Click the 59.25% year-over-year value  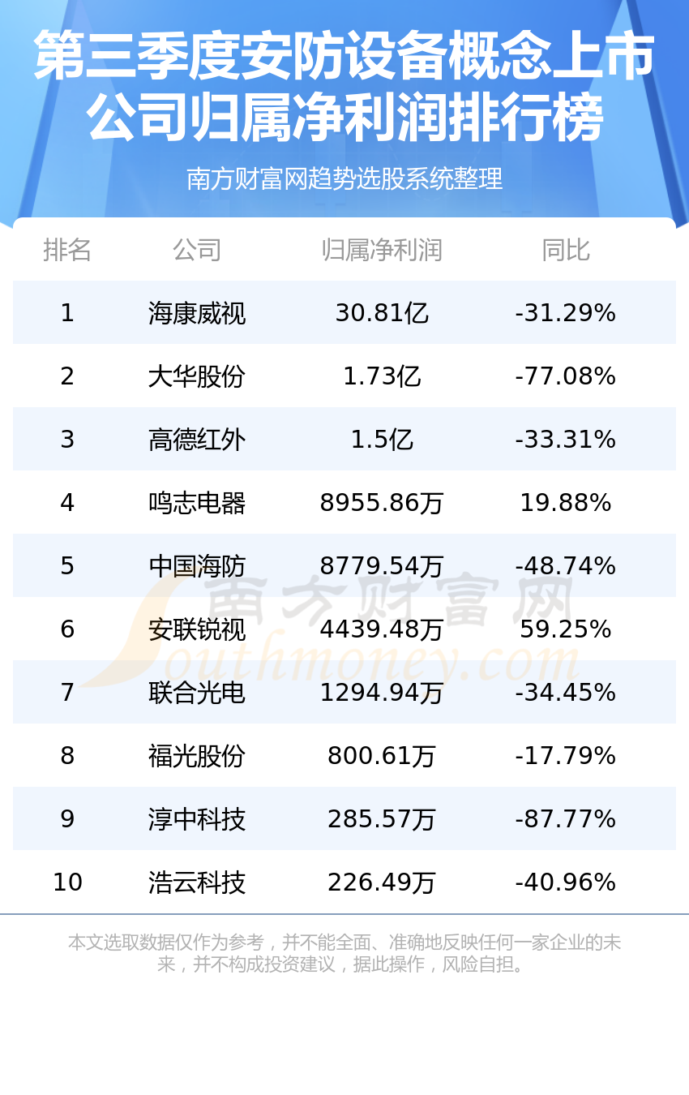(x=566, y=629)
